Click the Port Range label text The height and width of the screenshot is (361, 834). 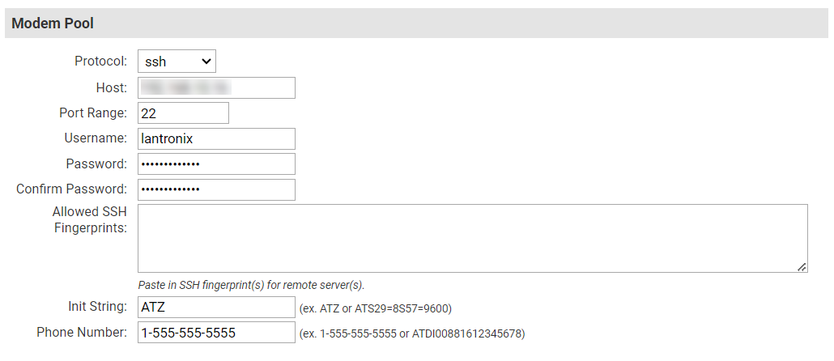[93, 113]
